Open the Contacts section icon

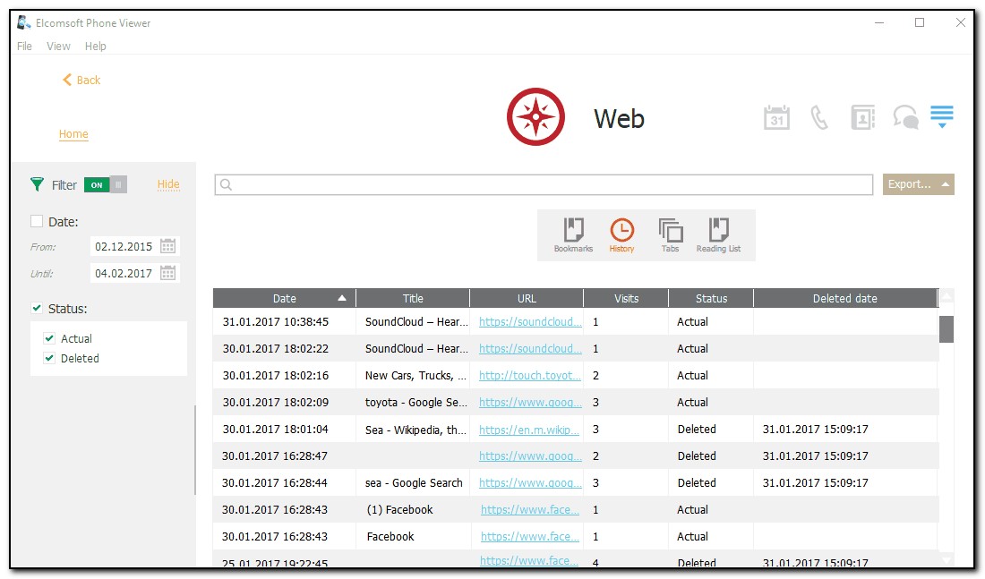coord(862,117)
